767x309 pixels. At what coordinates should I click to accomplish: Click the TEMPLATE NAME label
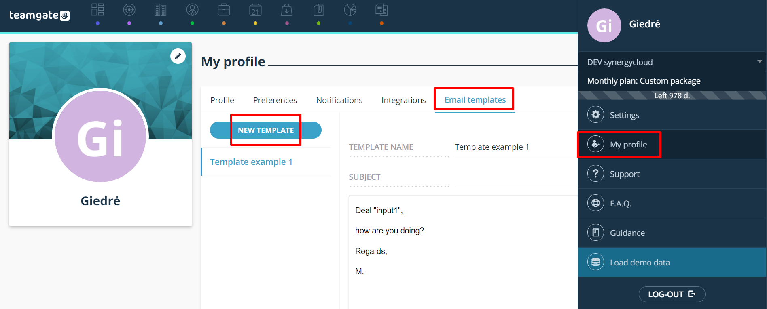click(x=381, y=147)
